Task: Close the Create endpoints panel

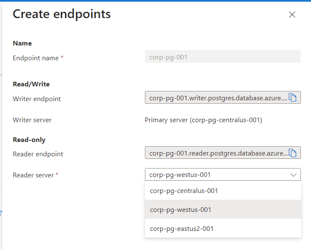Action: click(x=292, y=14)
